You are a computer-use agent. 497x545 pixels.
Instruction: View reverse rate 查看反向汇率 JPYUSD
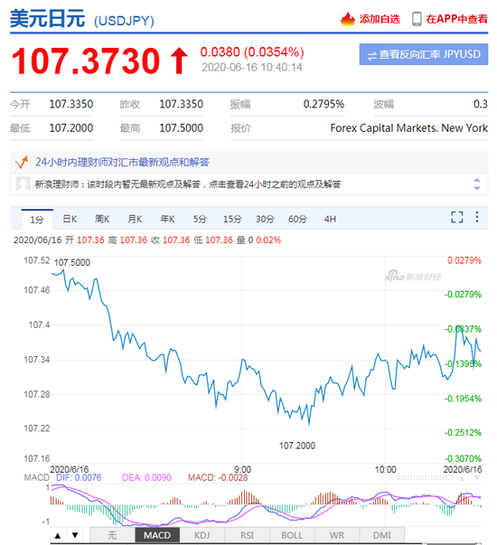coord(424,54)
